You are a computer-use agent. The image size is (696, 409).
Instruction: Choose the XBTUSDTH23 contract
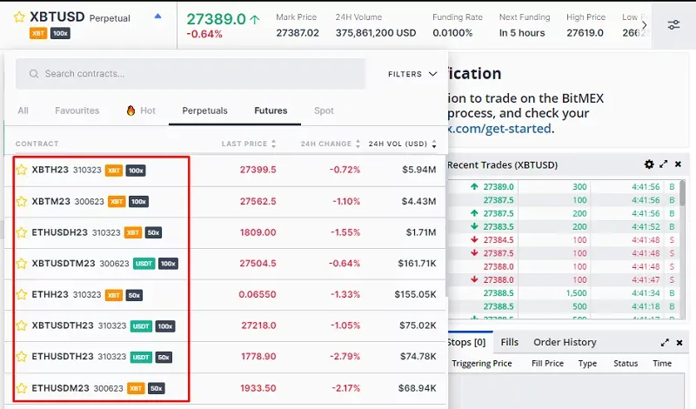pyautogui.click(x=63, y=325)
